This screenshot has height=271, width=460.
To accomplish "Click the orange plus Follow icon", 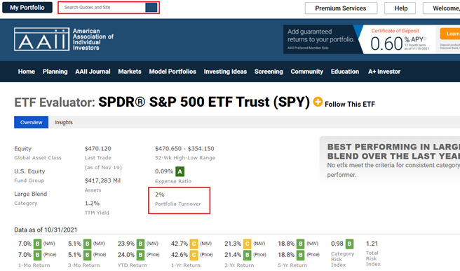I will coord(318,102).
